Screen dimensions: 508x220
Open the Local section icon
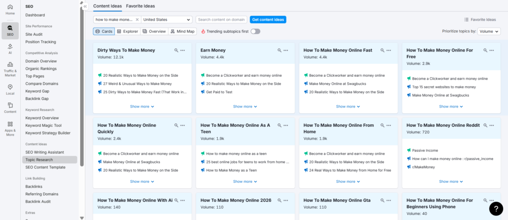click(x=10, y=90)
